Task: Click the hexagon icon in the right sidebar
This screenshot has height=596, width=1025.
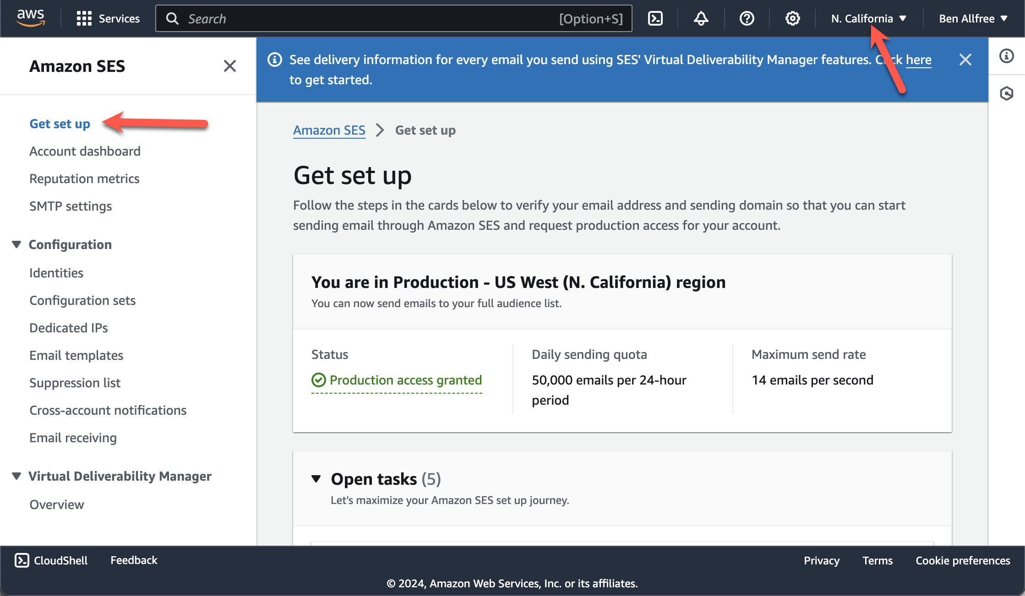Action: [1006, 93]
